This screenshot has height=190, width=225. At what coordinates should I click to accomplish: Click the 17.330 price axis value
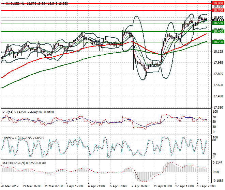[218, 107]
